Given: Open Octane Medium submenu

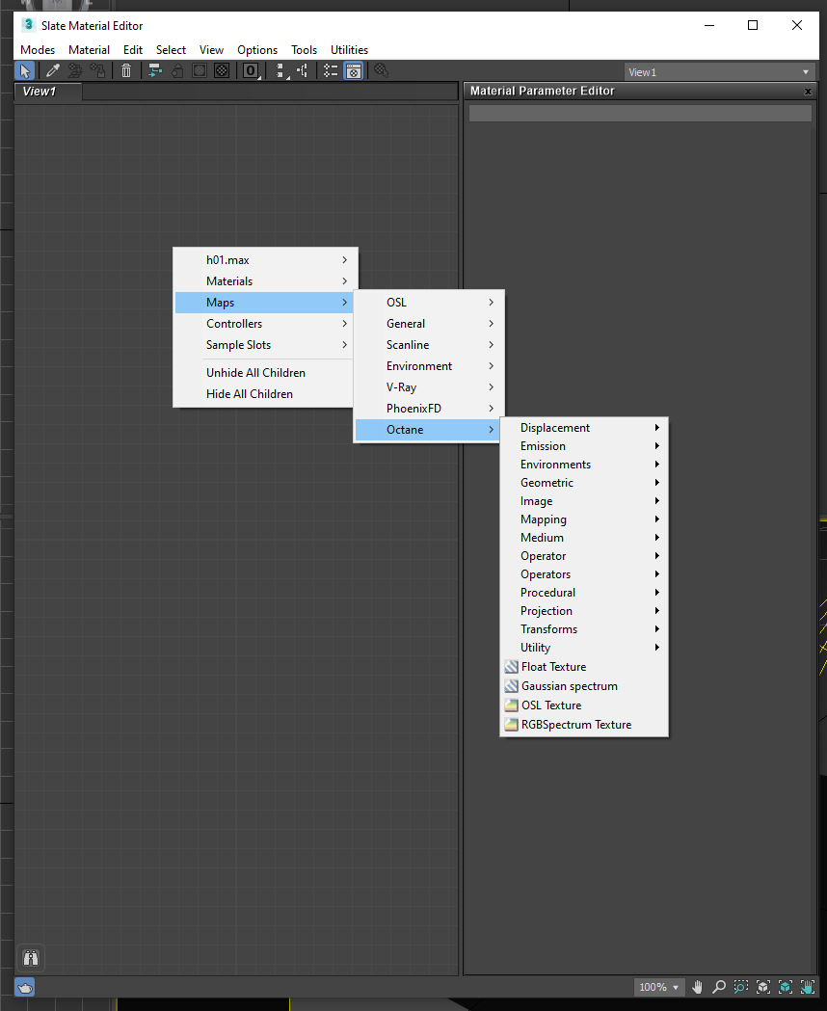Looking at the screenshot, I should click(x=584, y=538).
